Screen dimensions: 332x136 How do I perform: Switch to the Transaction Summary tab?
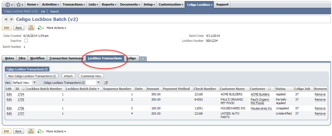(x=66, y=58)
